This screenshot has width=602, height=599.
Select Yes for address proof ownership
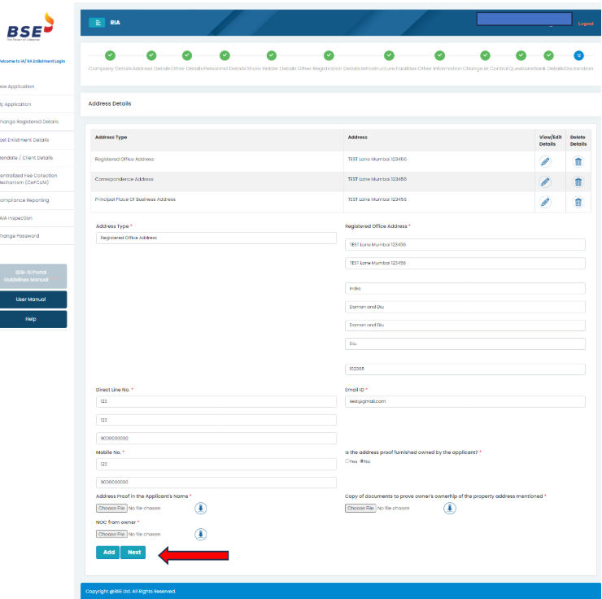pyautogui.click(x=348, y=461)
